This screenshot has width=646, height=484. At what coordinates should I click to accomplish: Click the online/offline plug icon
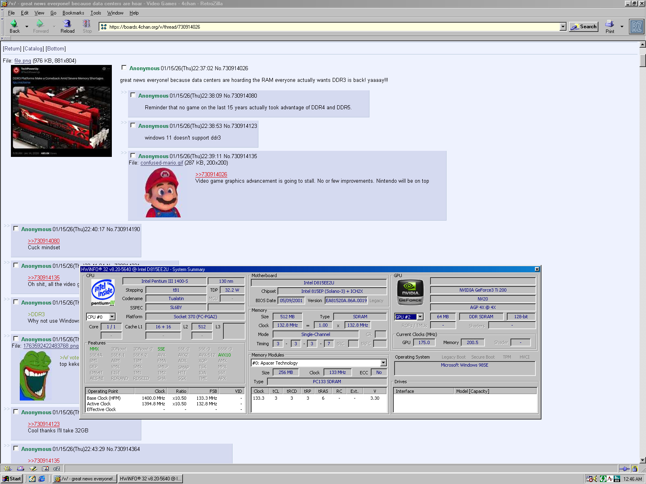624,469
